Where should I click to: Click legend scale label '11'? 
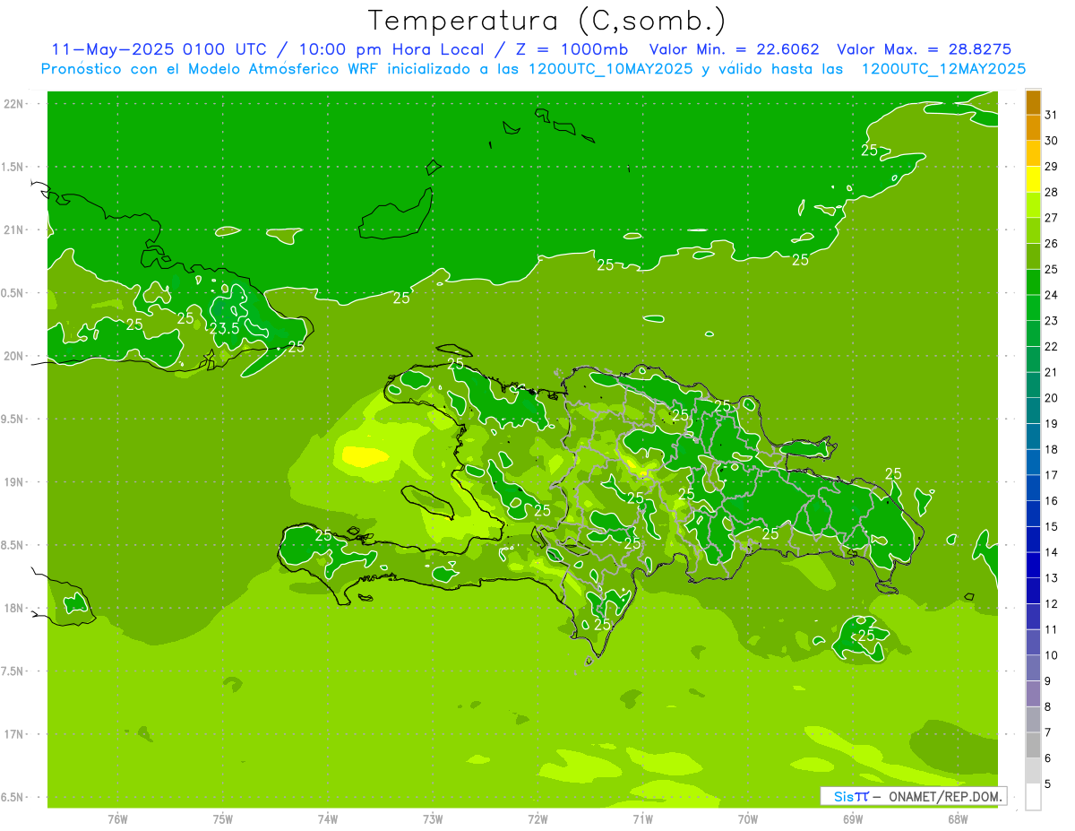coord(1052,629)
